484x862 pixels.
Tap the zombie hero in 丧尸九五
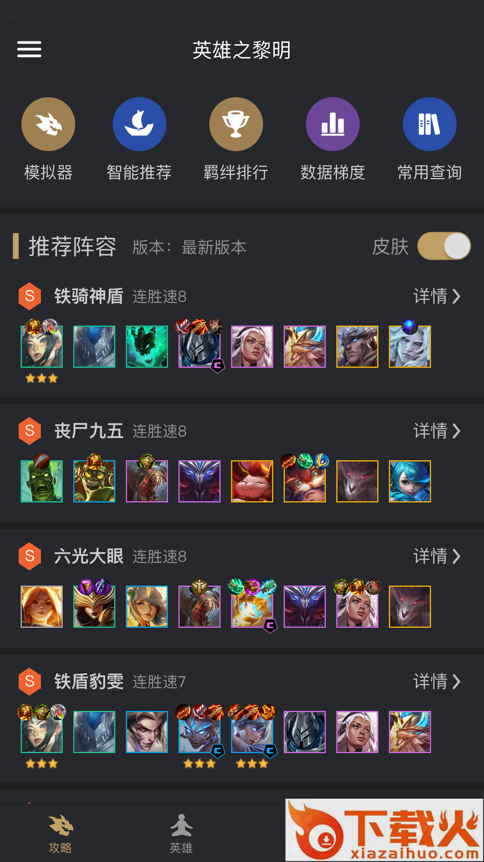(x=42, y=481)
